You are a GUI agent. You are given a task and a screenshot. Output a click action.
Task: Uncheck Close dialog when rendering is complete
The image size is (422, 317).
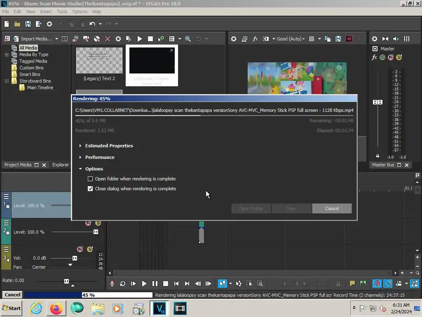coord(90,189)
